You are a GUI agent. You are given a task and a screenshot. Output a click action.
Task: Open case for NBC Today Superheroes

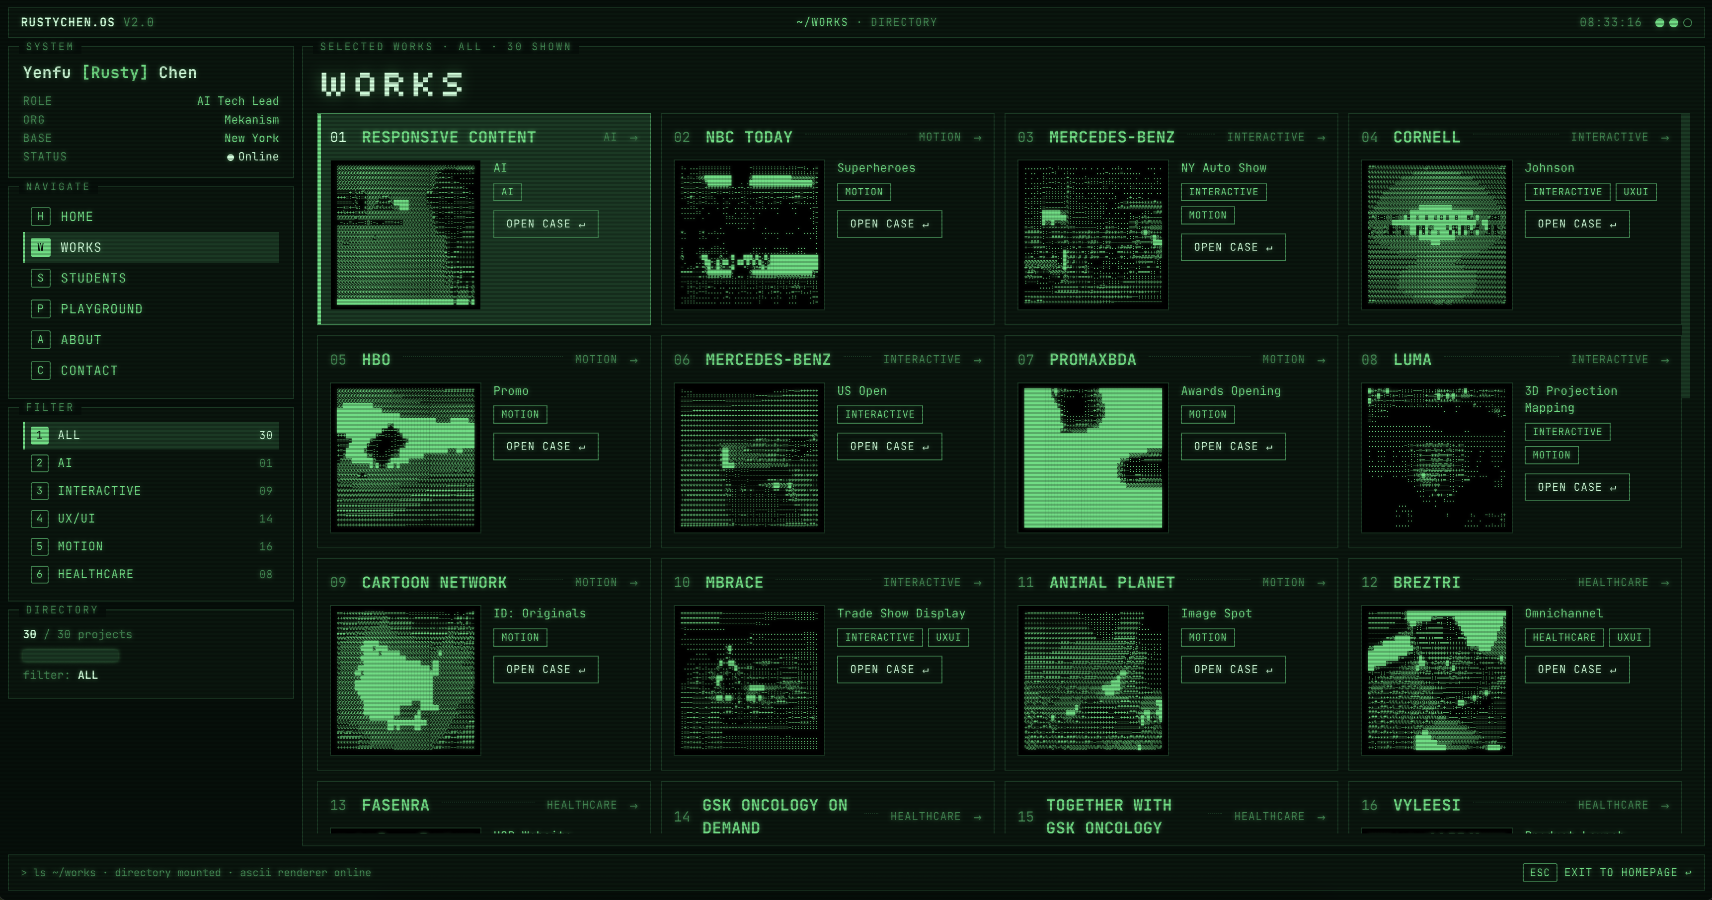point(889,224)
